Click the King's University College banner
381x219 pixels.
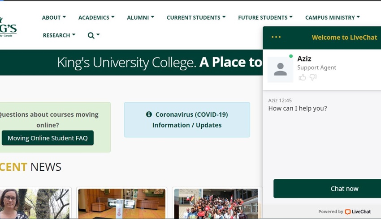(131, 62)
